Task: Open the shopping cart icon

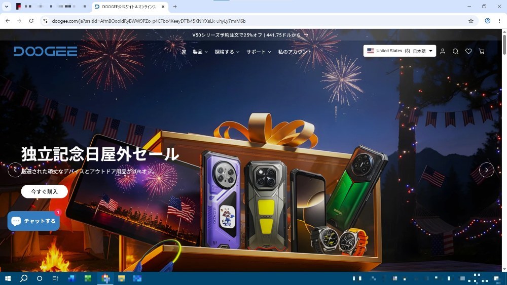Action: (482, 51)
